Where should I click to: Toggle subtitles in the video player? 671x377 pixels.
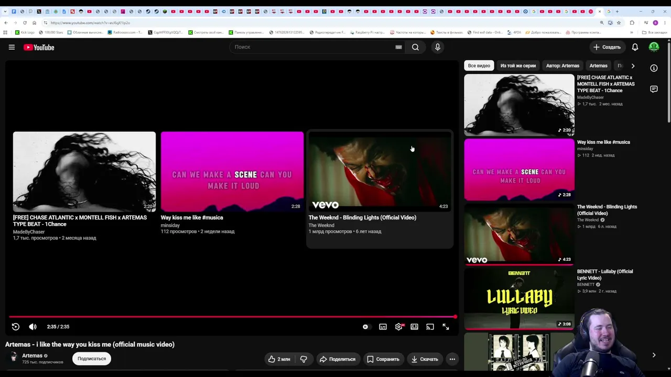(383, 327)
